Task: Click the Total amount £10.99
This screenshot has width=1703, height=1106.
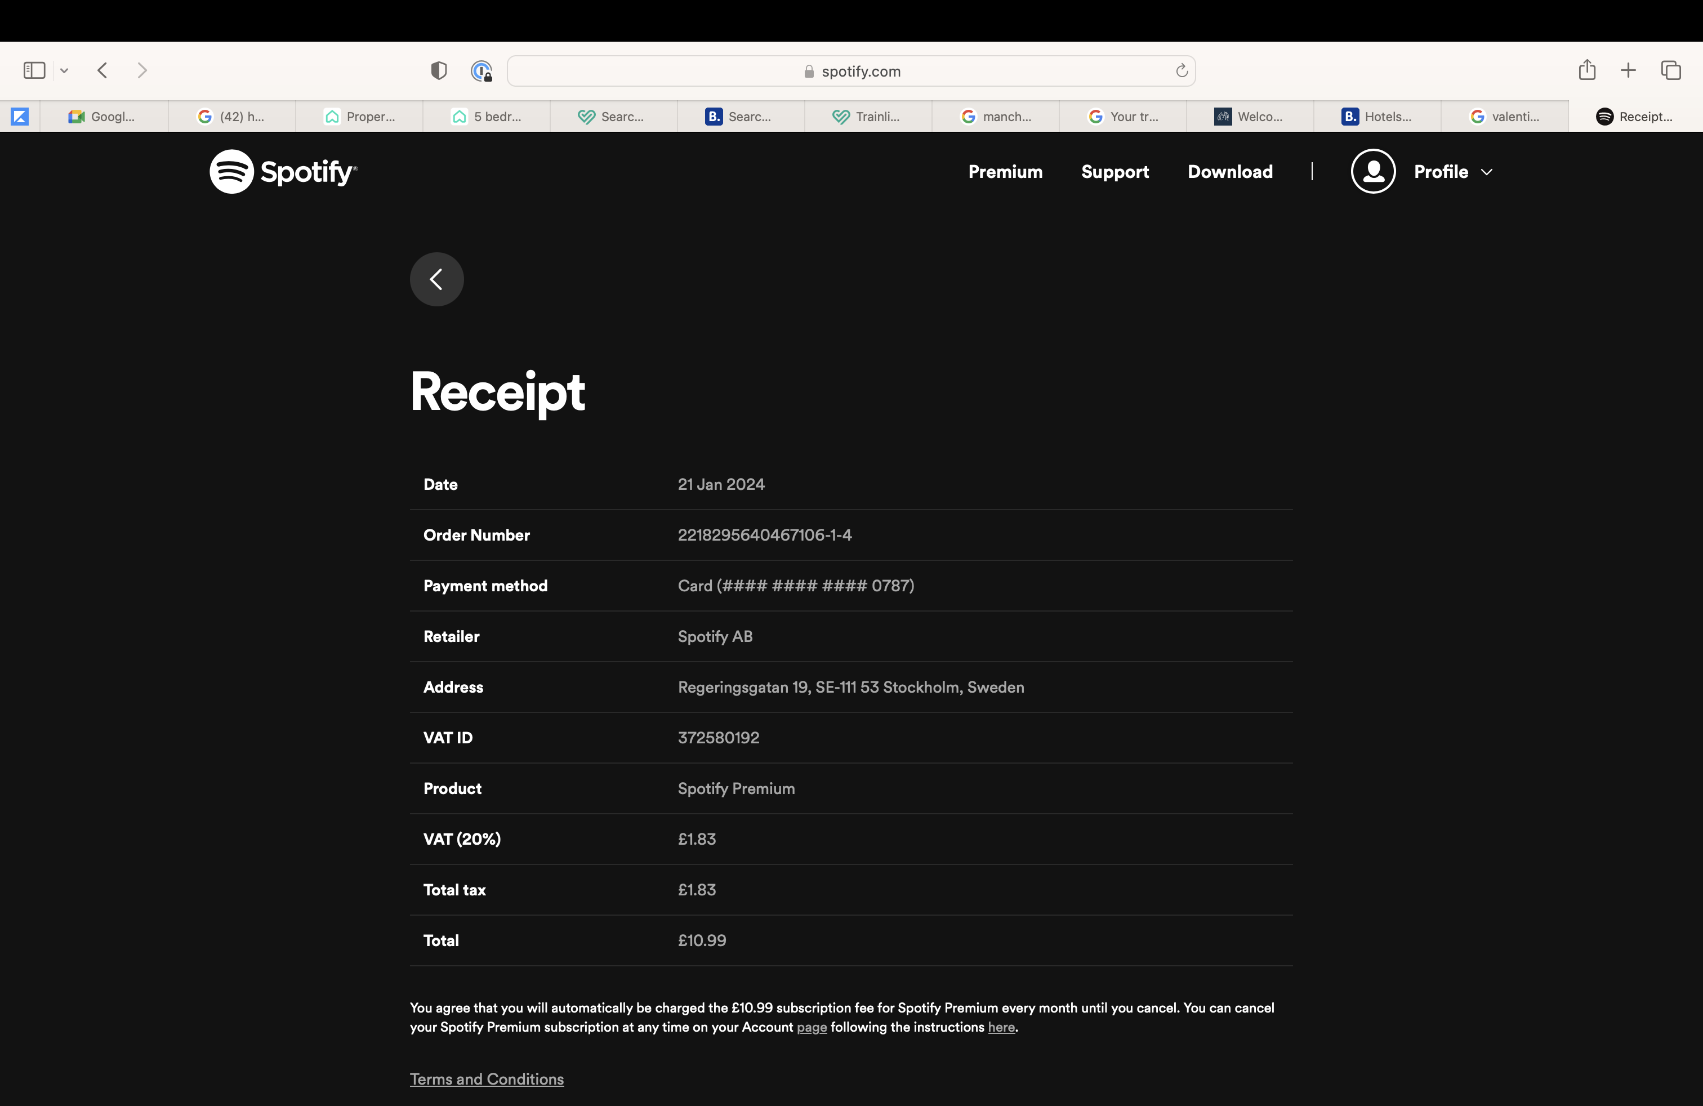Action: (702, 941)
